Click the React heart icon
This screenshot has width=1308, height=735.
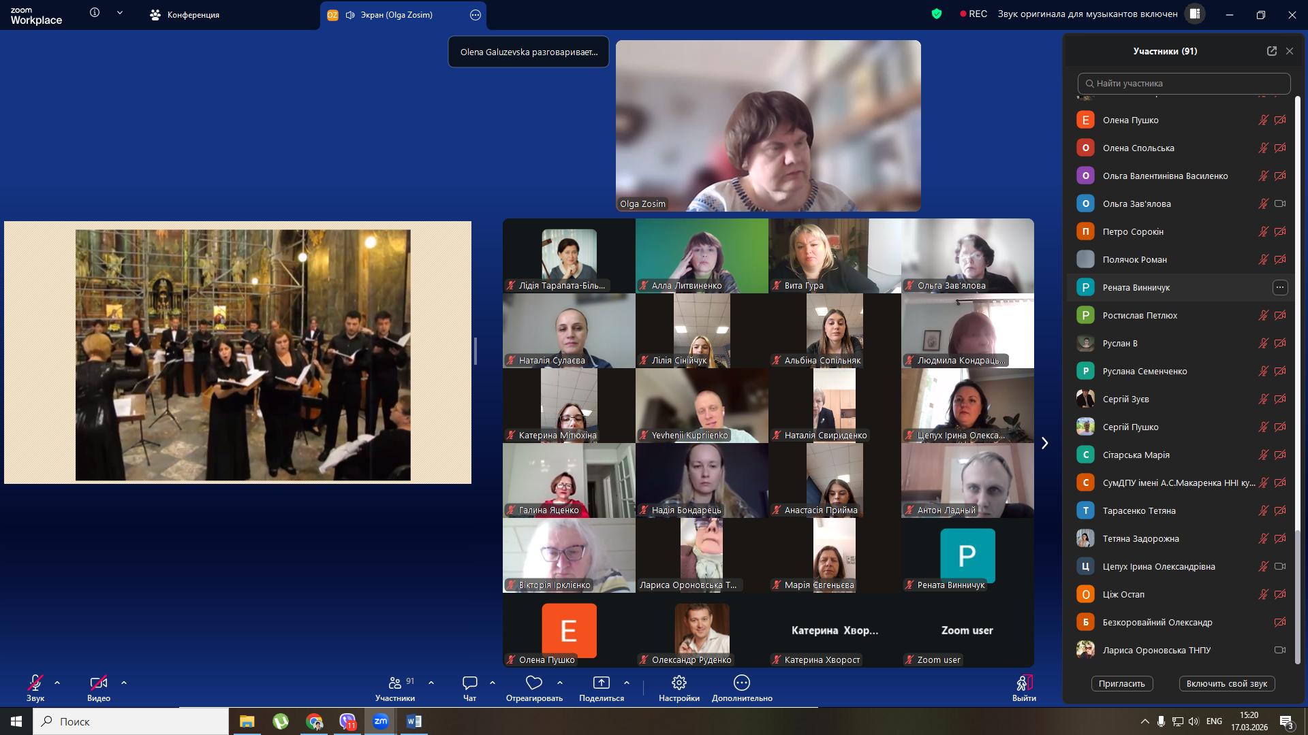534,683
